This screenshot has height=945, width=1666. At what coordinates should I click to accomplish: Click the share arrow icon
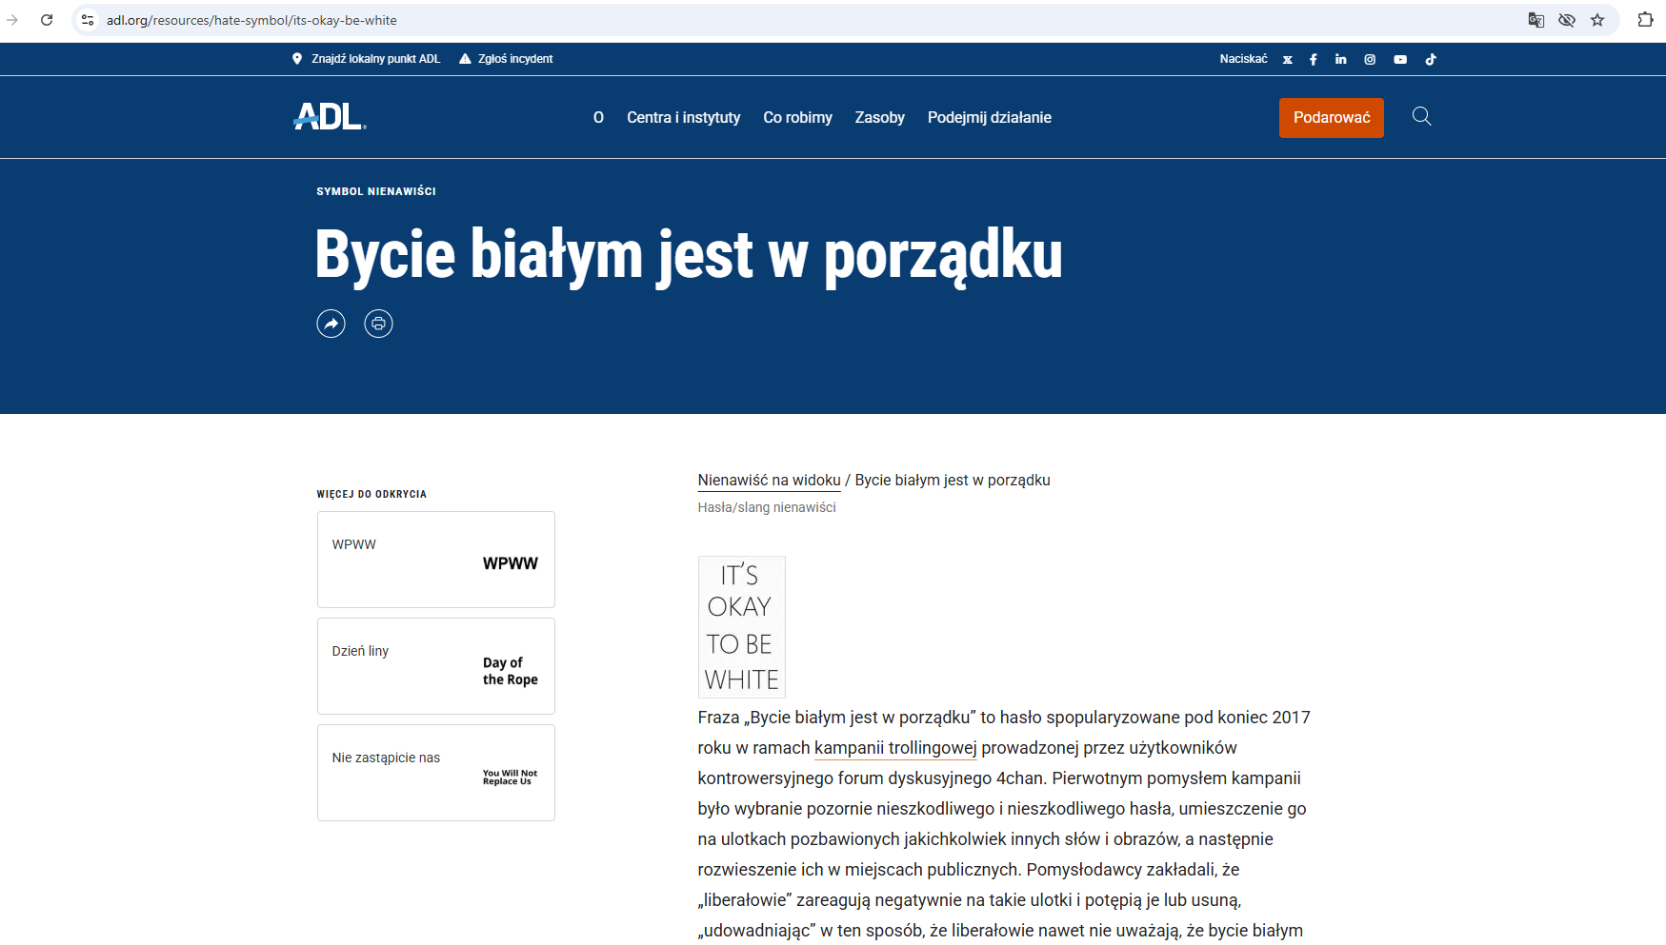click(x=331, y=324)
